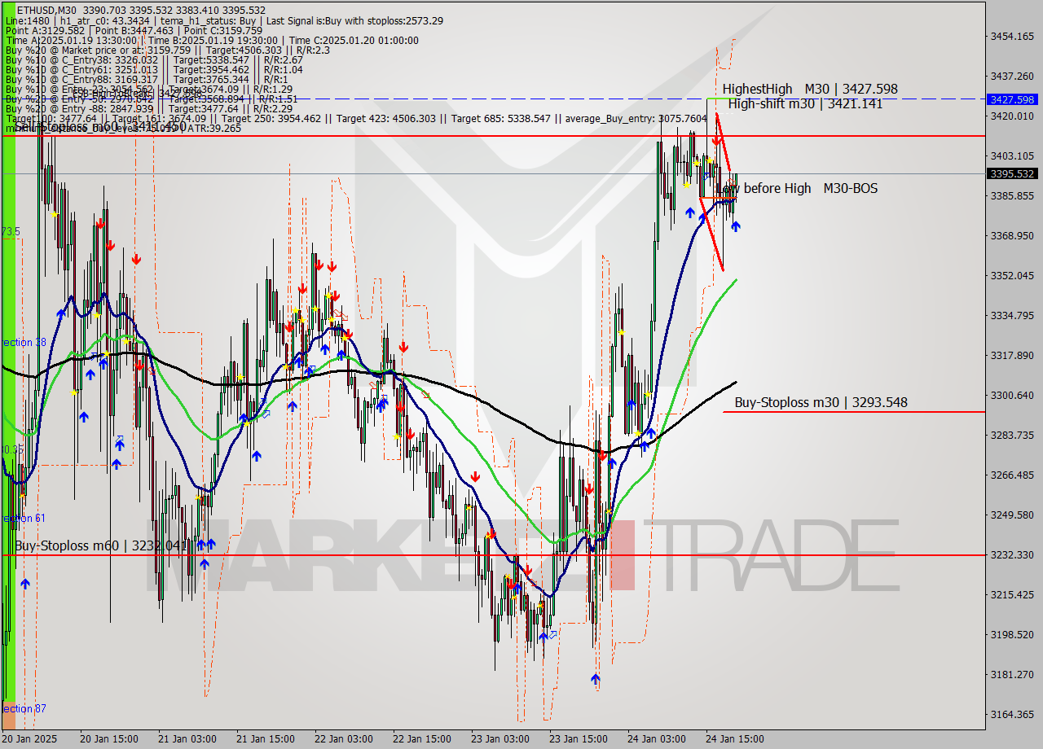Image resolution: width=1043 pixels, height=749 pixels.
Task: Click the 'ection 61' label at left edge
Action: (24, 518)
